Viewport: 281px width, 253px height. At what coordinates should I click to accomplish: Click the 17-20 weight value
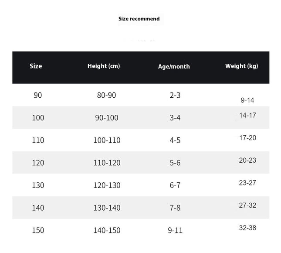coord(247,138)
